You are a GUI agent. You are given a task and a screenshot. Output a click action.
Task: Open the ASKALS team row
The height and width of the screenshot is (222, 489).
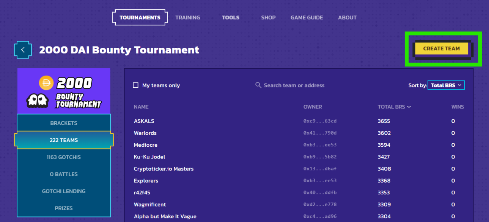tap(144, 121)
